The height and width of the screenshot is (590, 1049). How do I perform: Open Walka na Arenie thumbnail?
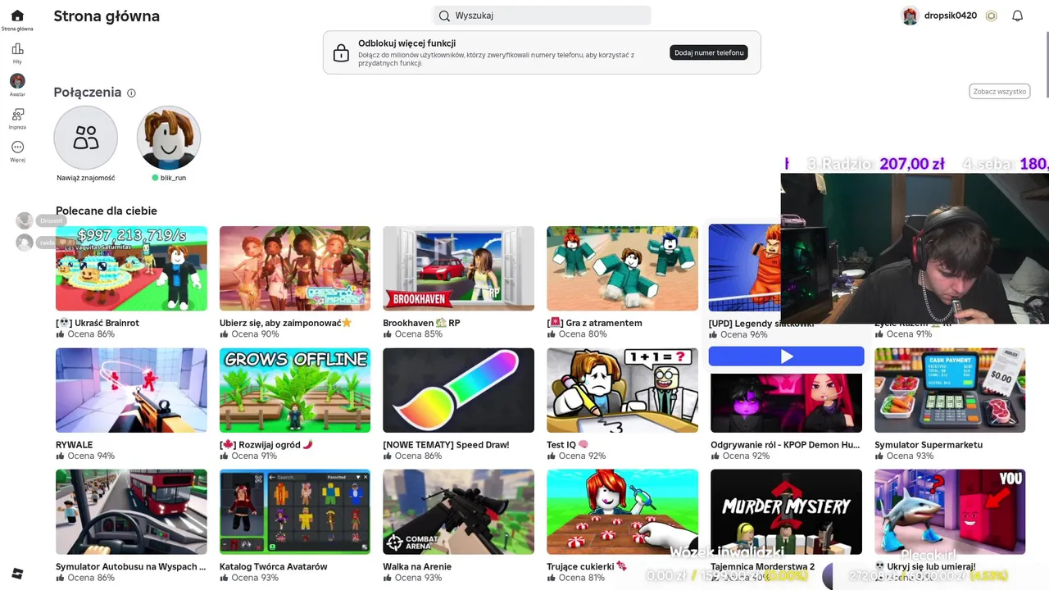point(458,512)
